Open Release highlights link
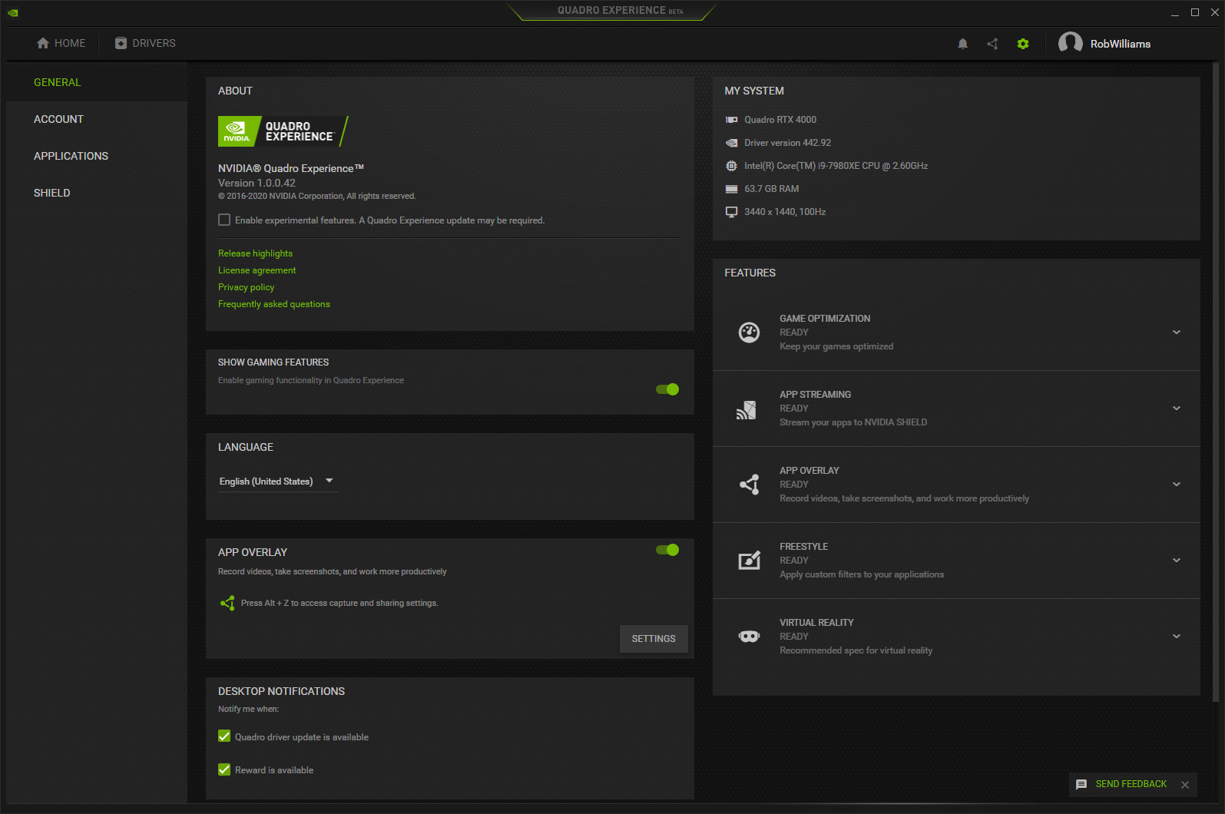This screenshot has width=1225, height=814. coord(255,253)
